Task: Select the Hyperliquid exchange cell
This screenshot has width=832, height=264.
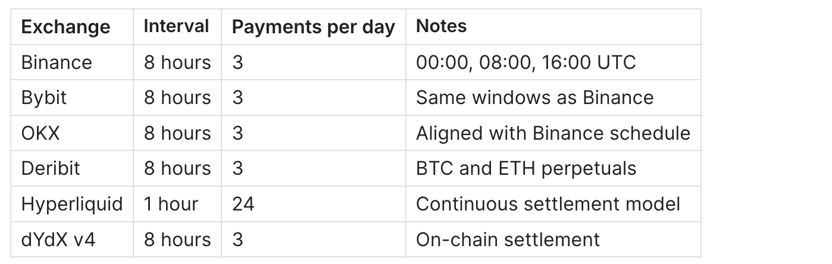Action: 72,204
